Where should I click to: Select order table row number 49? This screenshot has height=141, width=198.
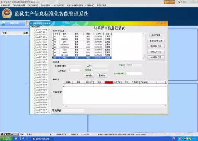click(x=82, y=55)
